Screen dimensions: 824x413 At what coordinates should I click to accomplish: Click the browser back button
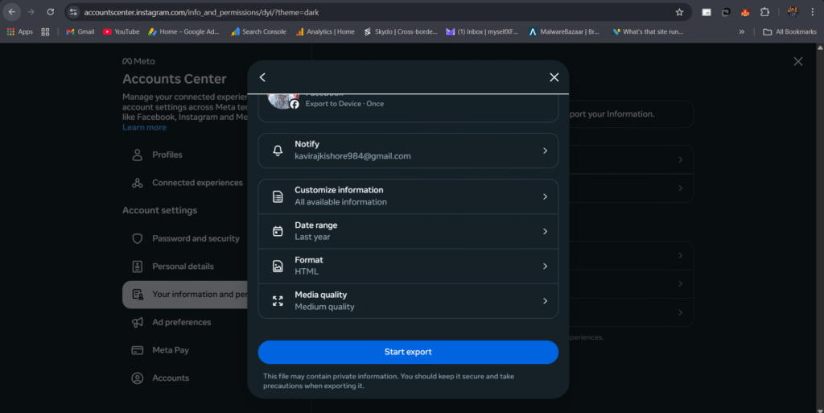(11, 12)
